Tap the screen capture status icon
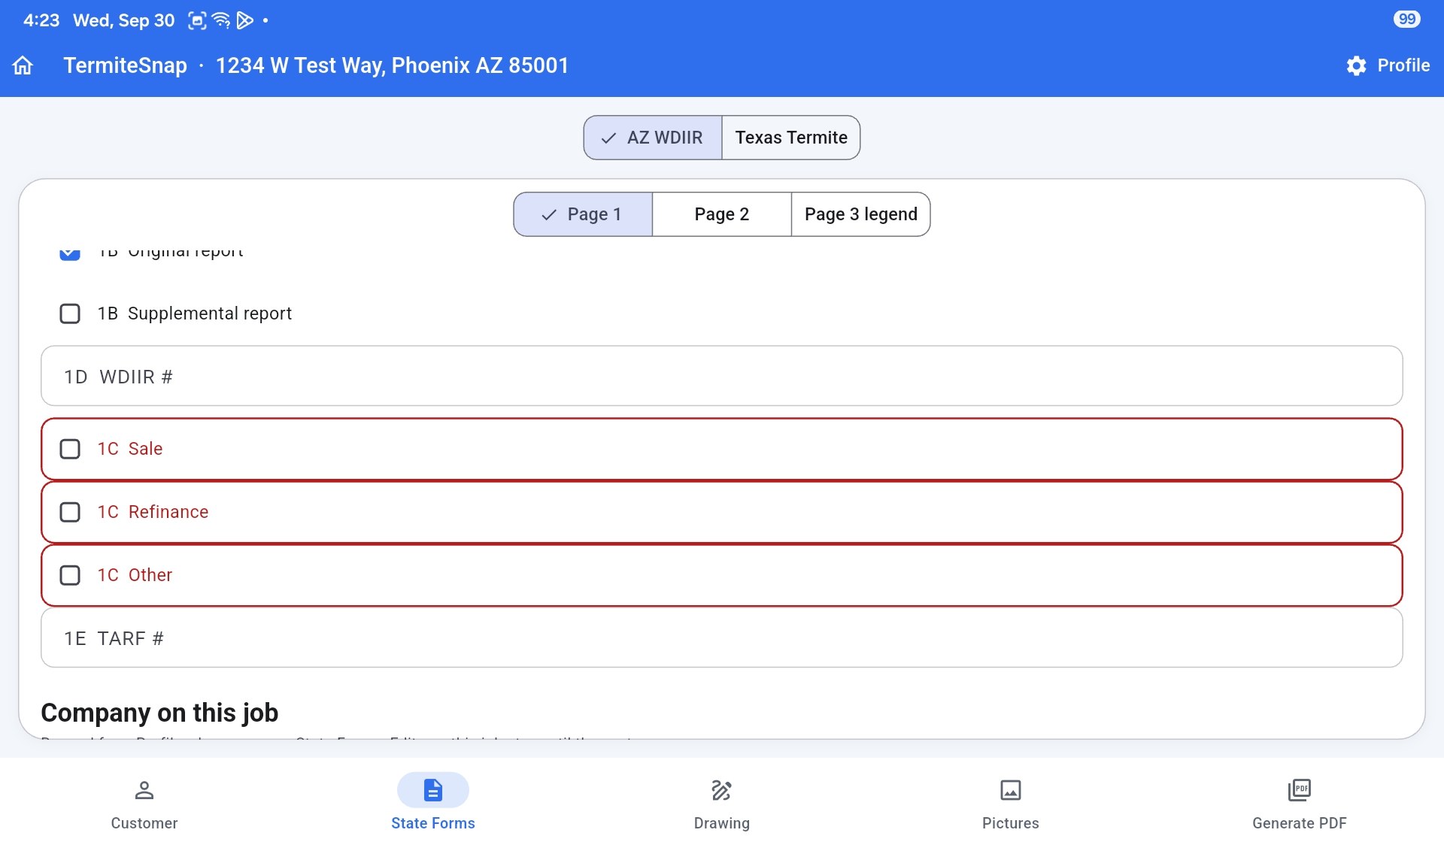The width and height of the screenshot is (1444, 848). 197,20
